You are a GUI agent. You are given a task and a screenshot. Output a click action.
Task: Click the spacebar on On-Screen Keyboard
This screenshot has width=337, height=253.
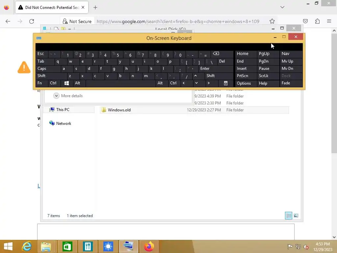point(120,83)
